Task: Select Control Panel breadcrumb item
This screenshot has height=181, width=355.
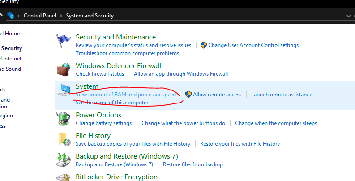Action: (40, 16)
